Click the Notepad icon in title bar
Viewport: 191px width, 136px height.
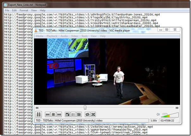coord(5,5)
